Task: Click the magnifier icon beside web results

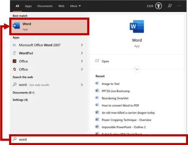Action: pyautogui.click(x=14, y=85)
